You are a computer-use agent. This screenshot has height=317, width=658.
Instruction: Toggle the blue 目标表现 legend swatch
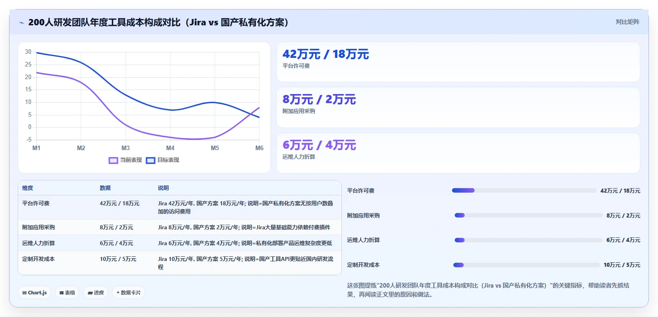[150, 160]
